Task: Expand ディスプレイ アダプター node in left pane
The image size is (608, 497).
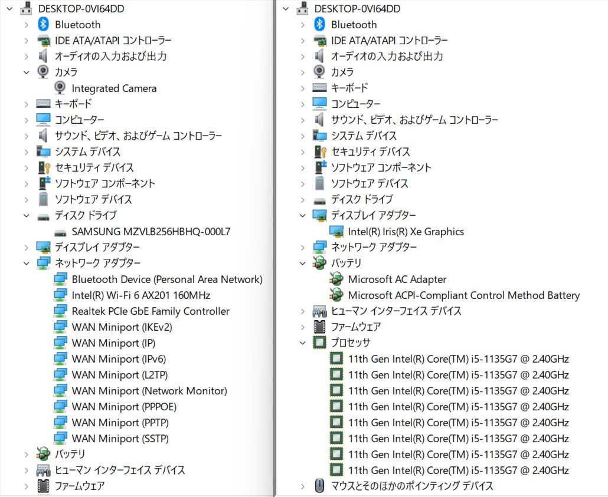Action: (x=27, y=247)
